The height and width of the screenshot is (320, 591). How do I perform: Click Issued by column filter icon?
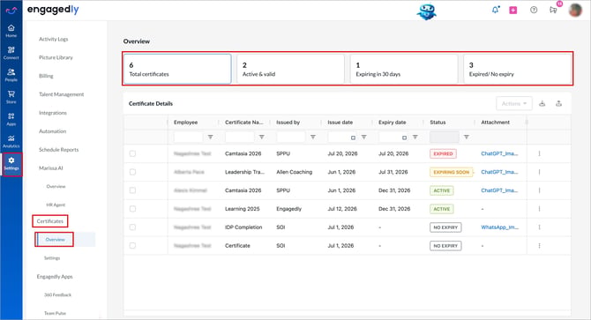tap(313, 137)
